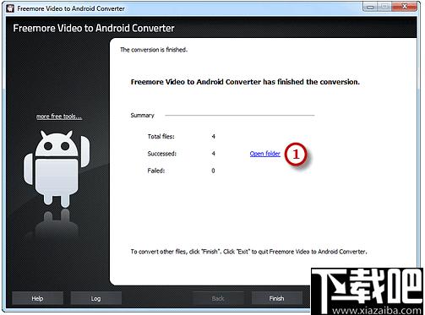Viewport: 425px width, 315px height.
Task: Click the Finish button
Action: pyautogui.click(x=276, y=298)
